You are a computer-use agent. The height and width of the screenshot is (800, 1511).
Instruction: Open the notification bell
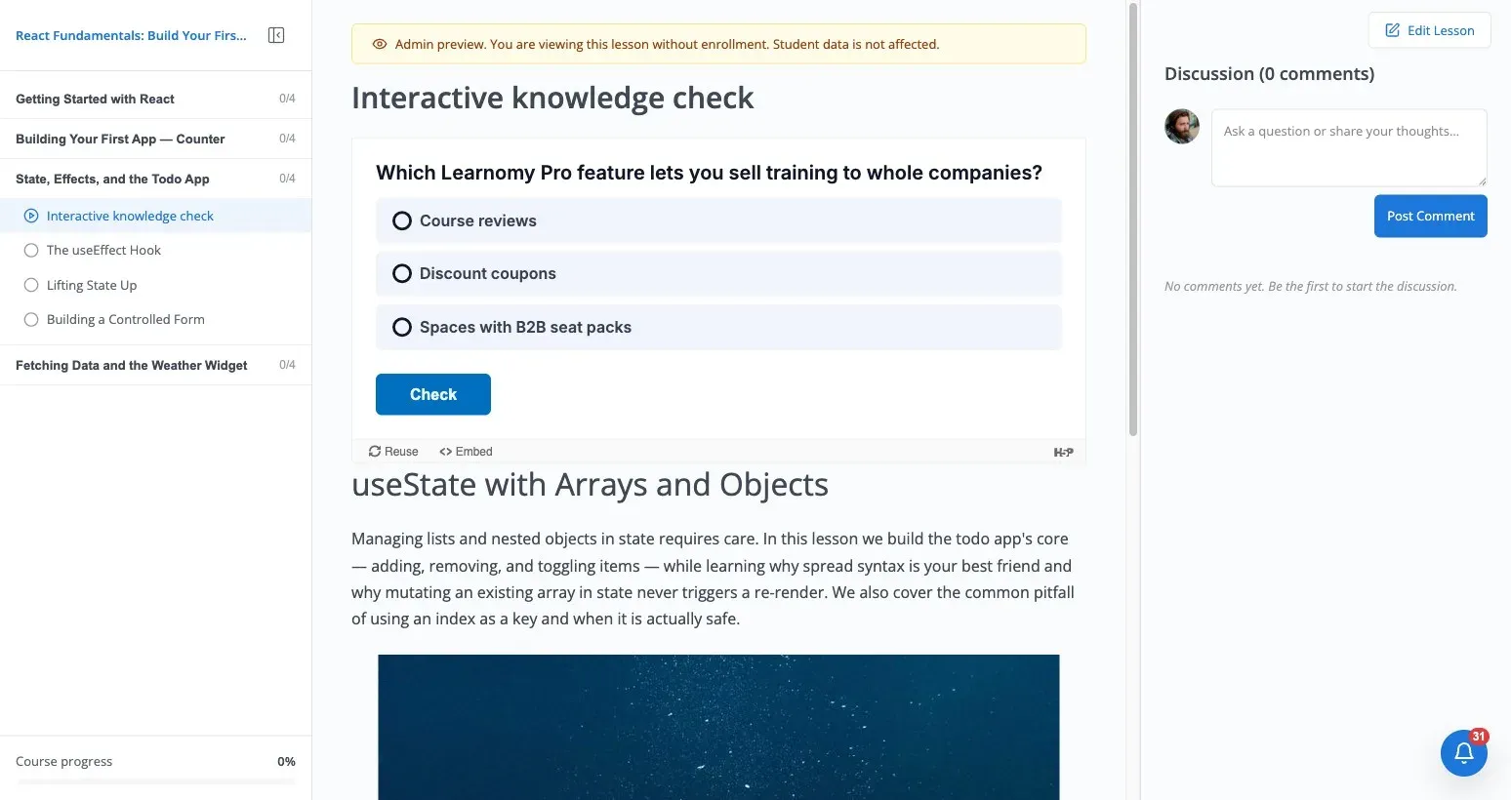(1463, 753)
